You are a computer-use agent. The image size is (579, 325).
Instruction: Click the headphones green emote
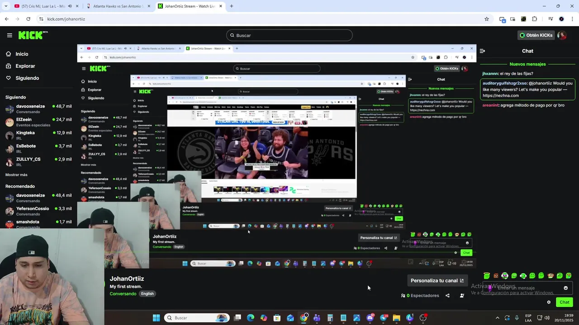point(523,275)
